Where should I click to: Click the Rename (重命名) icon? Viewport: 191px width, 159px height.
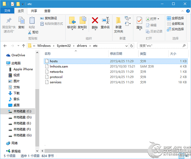click(x=105, y=20)
